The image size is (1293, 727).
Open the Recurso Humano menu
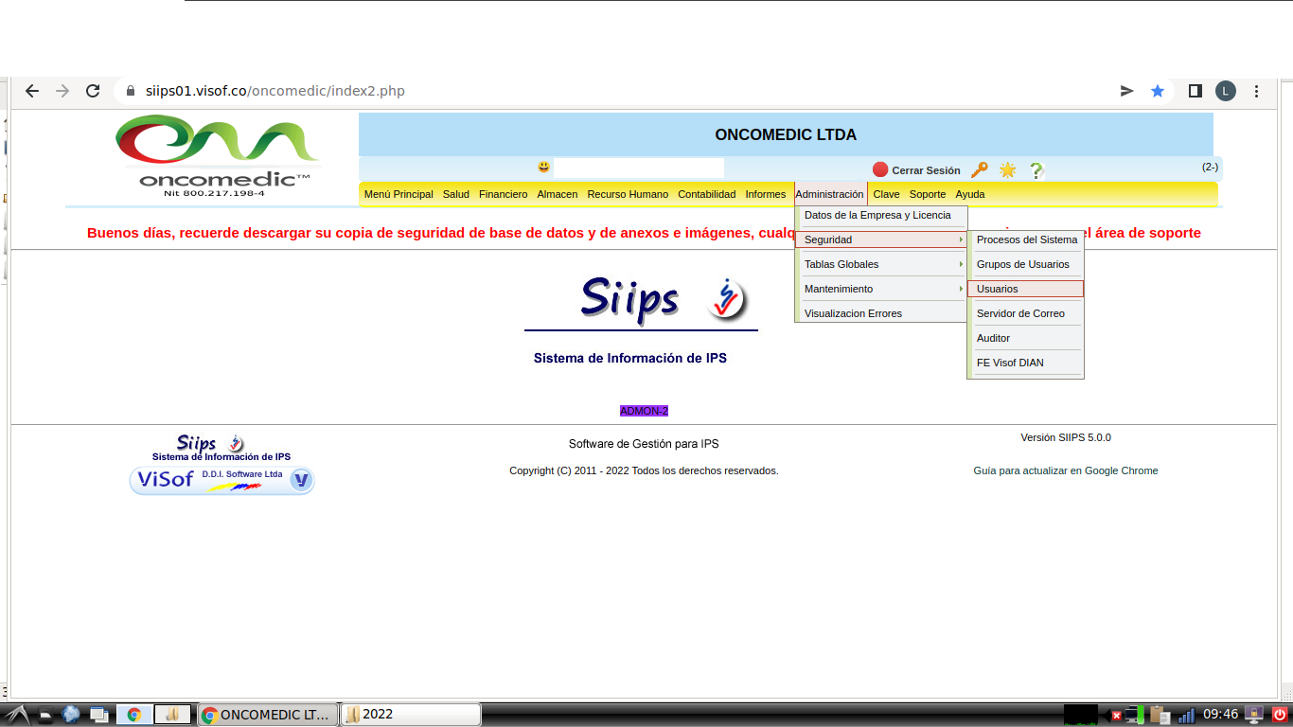[x=627, y=194]
